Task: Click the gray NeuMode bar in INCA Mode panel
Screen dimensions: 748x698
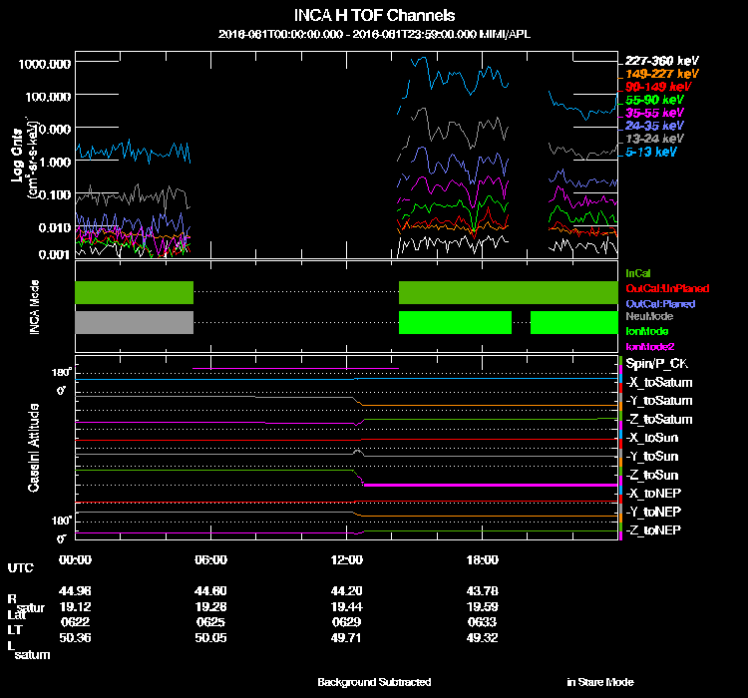Action: coord(134,322)
